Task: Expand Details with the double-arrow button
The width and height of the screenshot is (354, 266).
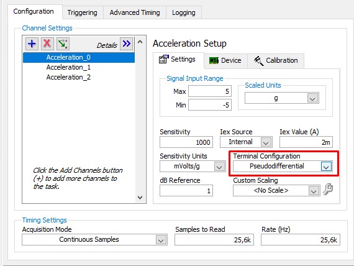Action: pyautogui.click(x=127, y=44)
